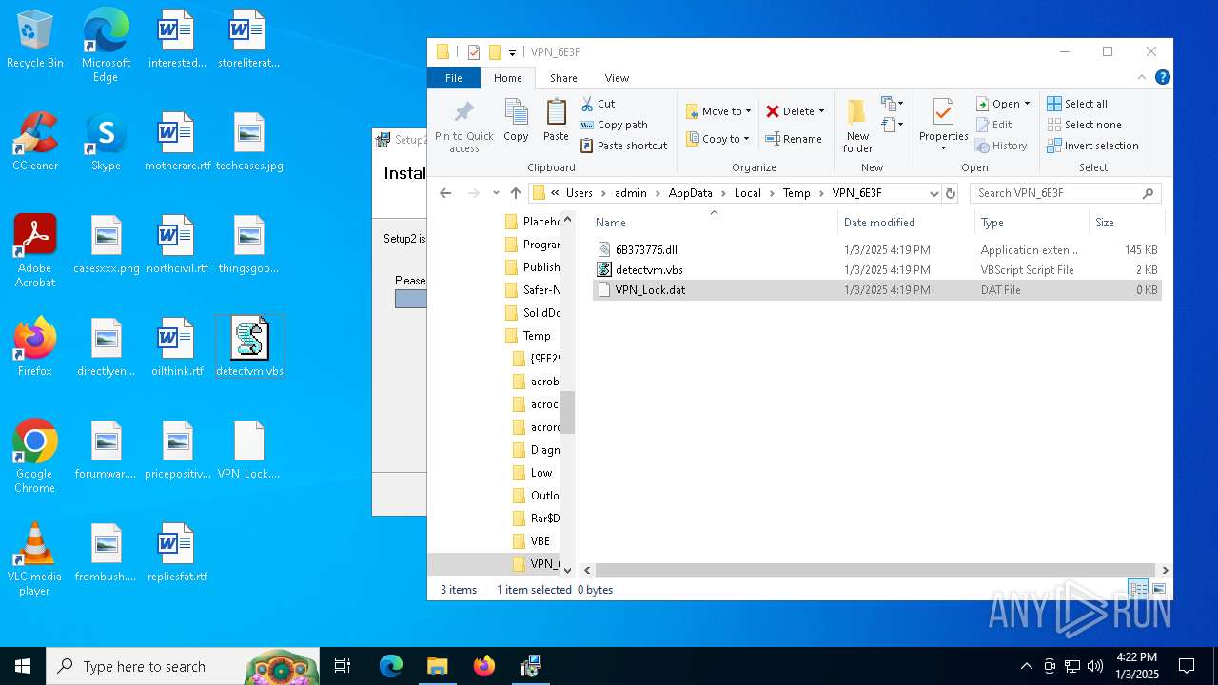1218x685 pixels.
Task: Click the Copy ribbon icon
Action: pyautogui.click(x=516, y=121)
